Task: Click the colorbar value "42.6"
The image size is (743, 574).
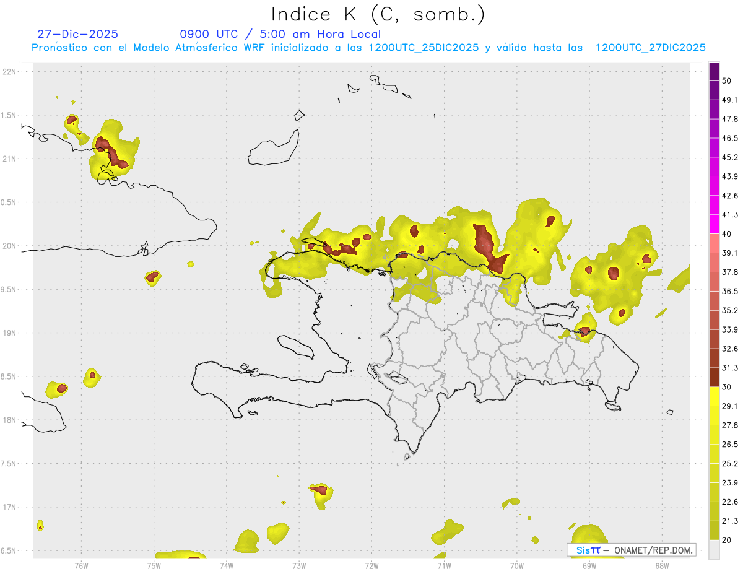Action: click(730, 196)
